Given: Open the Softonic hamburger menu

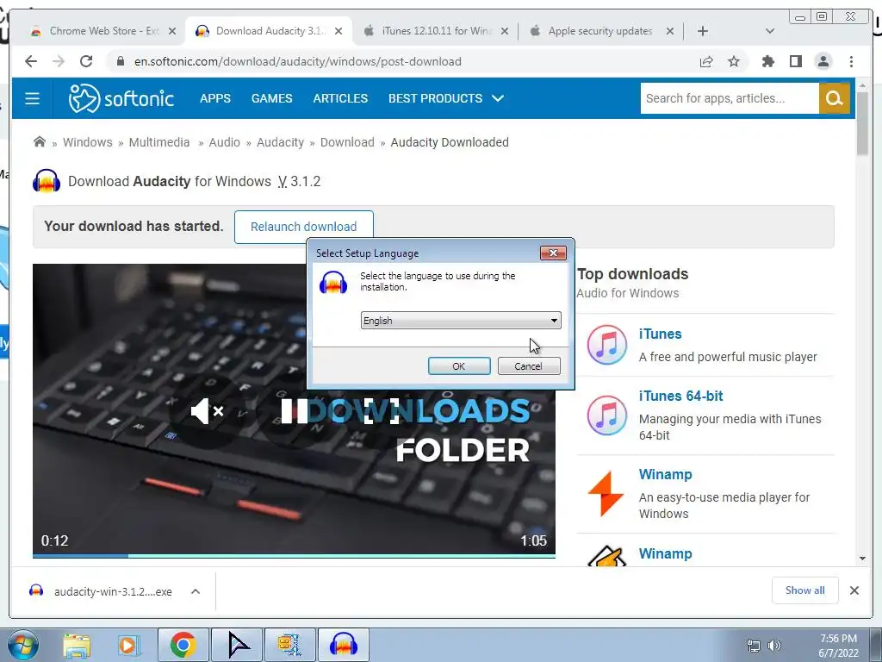Looking at the screenshot, I should pos(32,98).
